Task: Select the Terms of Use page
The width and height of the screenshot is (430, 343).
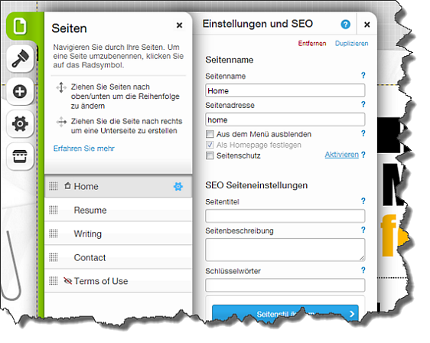Action: [119, 281]
